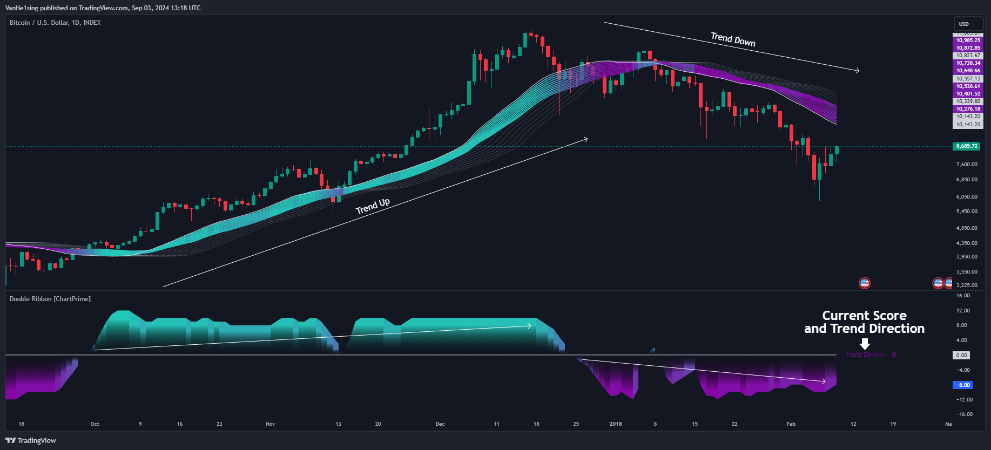Screen dimensions: 991x450
Task: Select the 25 date label on the time axis
Action: pos(576,424)
